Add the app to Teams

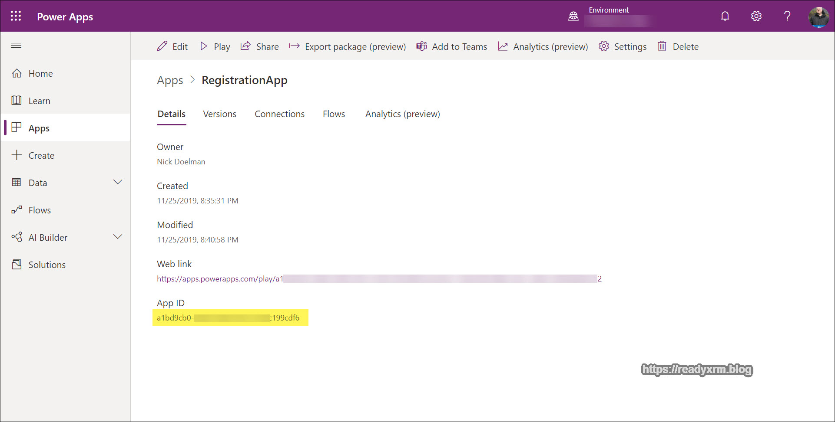(x=452, y=46)
